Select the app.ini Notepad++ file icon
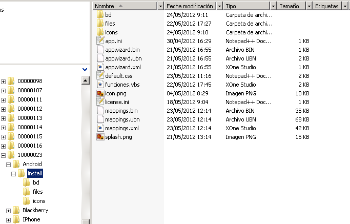The width and height of the screenshot is (350, 224). (x=100, y=41)
